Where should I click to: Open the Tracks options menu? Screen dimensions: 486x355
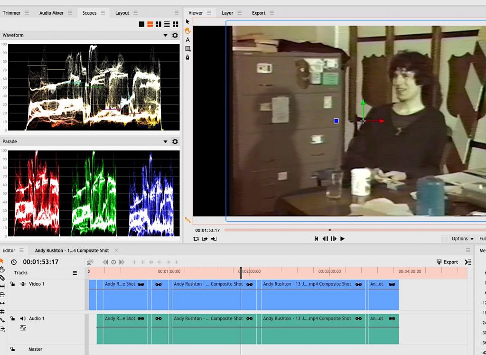click(75, 273)
